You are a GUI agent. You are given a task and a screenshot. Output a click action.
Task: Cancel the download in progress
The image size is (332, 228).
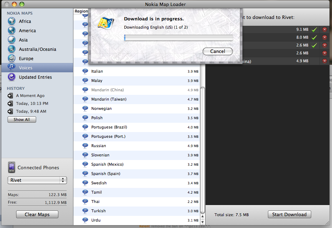pos(218,51)
